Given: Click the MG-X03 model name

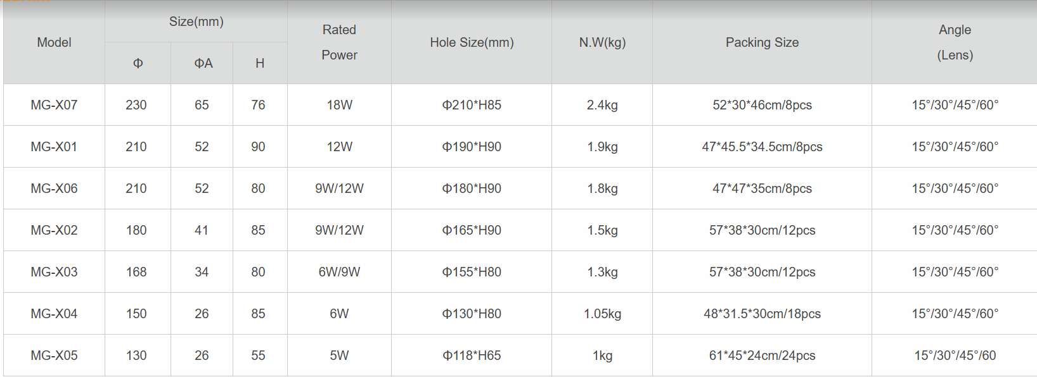Looking at the screenshot, I should pyautogui.click(x=54, y=272).
